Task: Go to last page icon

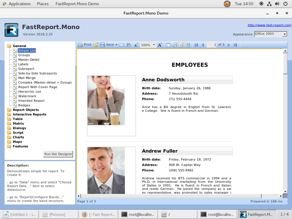Action: click(235, 45)
